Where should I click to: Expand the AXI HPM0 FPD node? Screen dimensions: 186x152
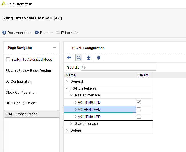[x=76, y=102]
